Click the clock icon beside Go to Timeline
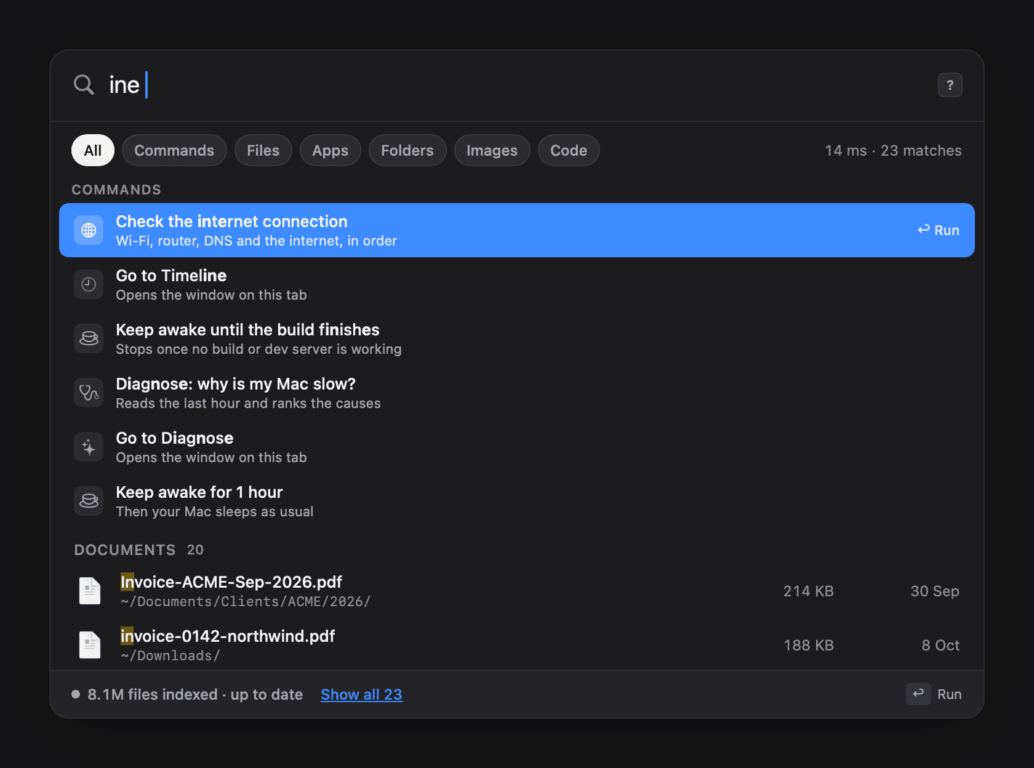The width and height of the screenshot is (1034, 768). point(89,284)
